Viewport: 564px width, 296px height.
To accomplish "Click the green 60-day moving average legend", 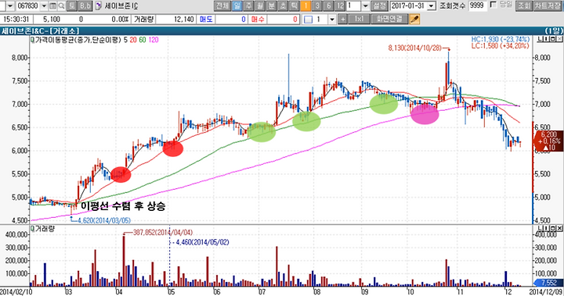I will [143, 40].
